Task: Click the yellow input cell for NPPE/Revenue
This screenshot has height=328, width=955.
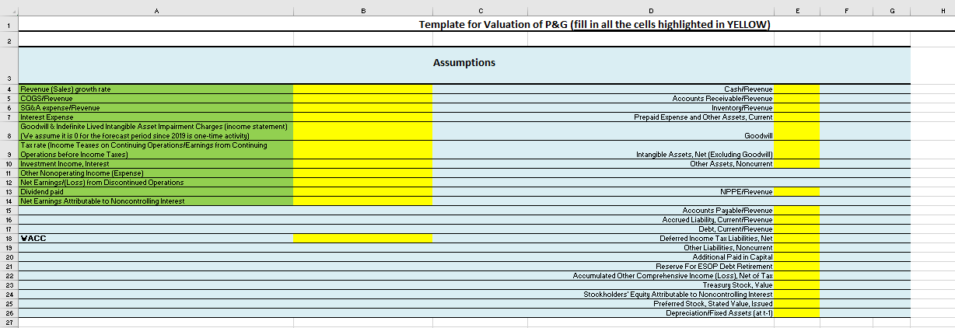Action: coord(796,192)
